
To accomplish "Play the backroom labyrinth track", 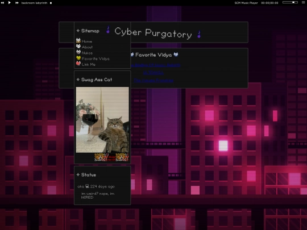I will coord(10,3).
